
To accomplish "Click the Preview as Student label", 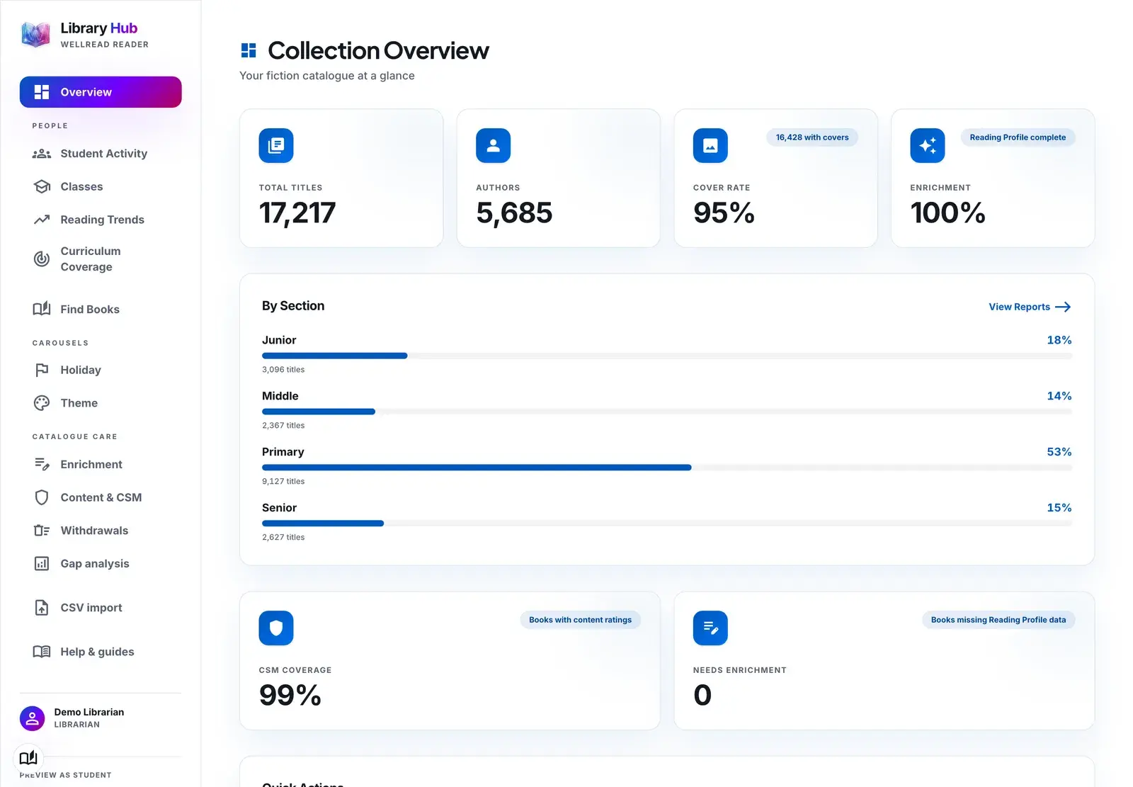I will coord(65,775).
